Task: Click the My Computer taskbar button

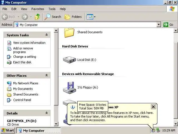Action: pyautogui.click(x=38, y=130)
